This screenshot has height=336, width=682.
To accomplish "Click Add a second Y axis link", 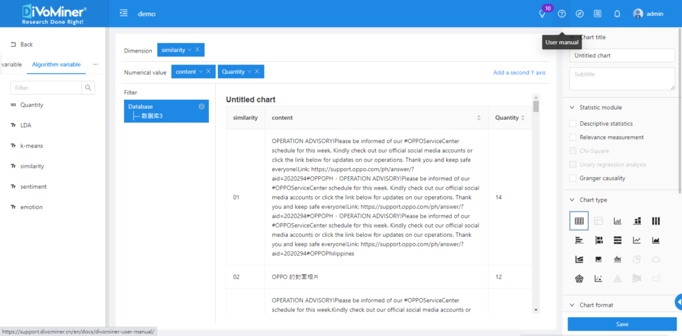I will pos(519,73).
